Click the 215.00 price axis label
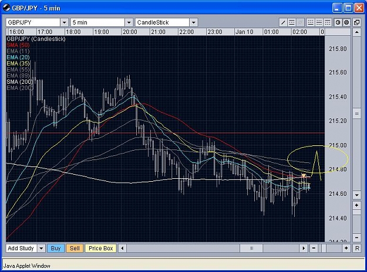The height and width of the screenshot is (272, 367). pos(338,145)
